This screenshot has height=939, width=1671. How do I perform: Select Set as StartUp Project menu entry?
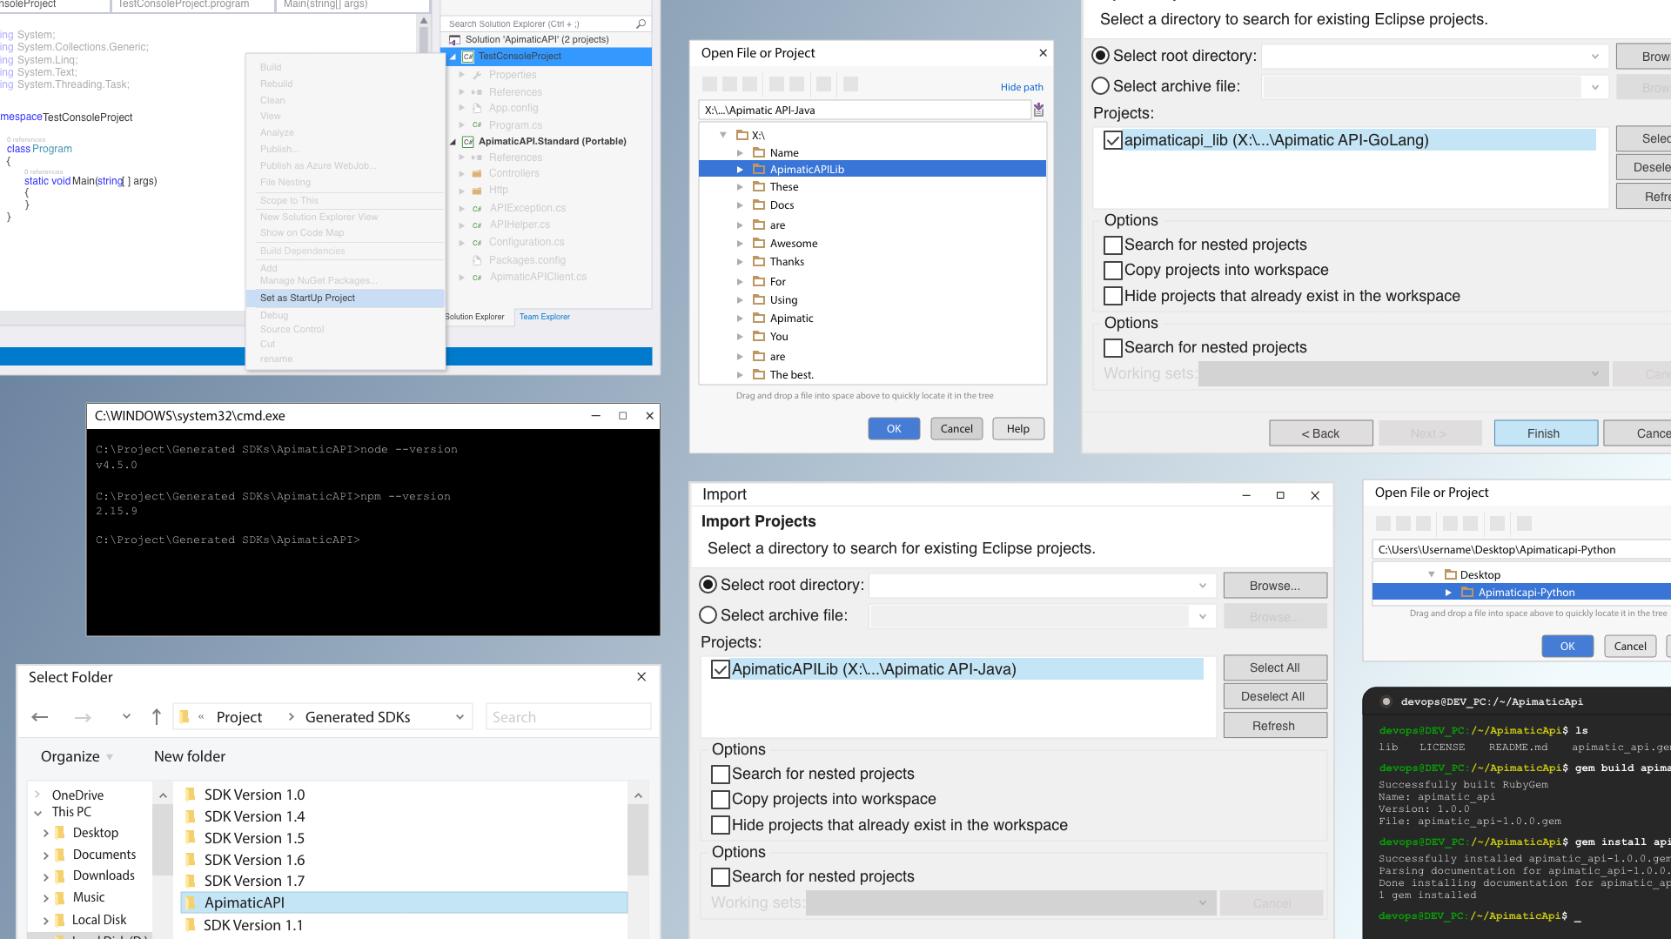[346, 298]
